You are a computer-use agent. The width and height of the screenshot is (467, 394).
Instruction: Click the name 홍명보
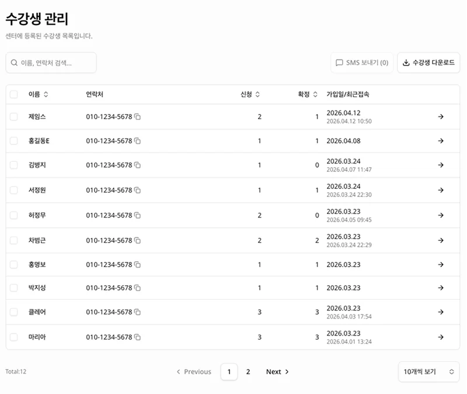coord(37,265)
